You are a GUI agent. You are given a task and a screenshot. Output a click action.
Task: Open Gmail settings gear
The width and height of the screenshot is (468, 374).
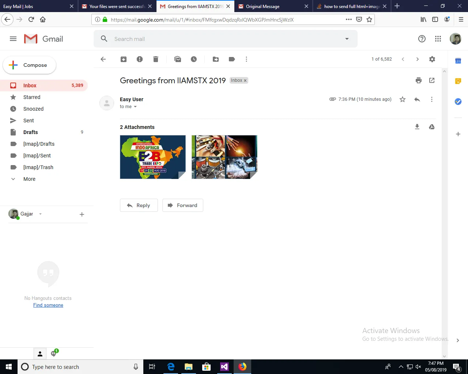(x=432, y=59)
